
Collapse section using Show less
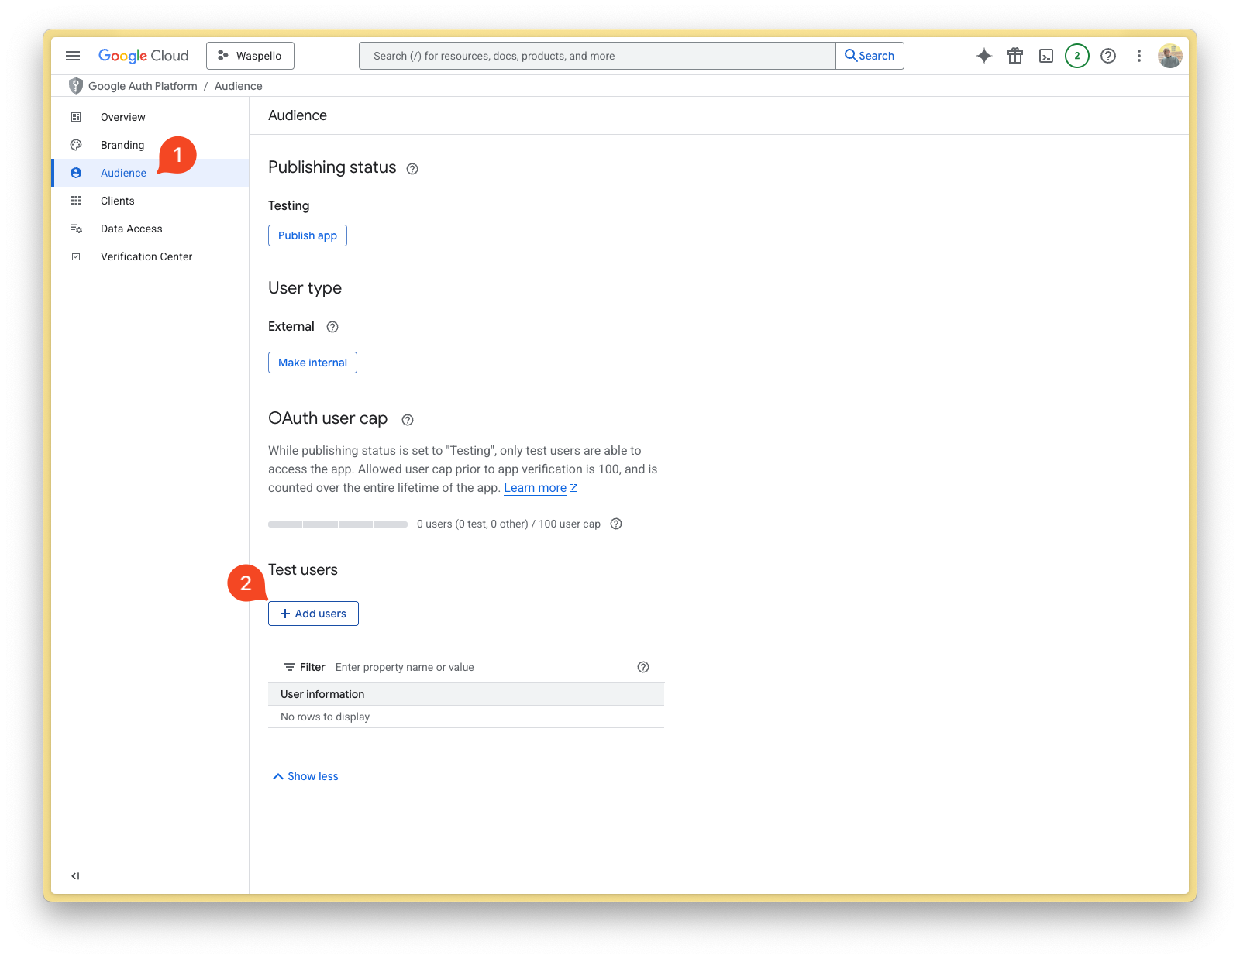click(x=305, y=775)
